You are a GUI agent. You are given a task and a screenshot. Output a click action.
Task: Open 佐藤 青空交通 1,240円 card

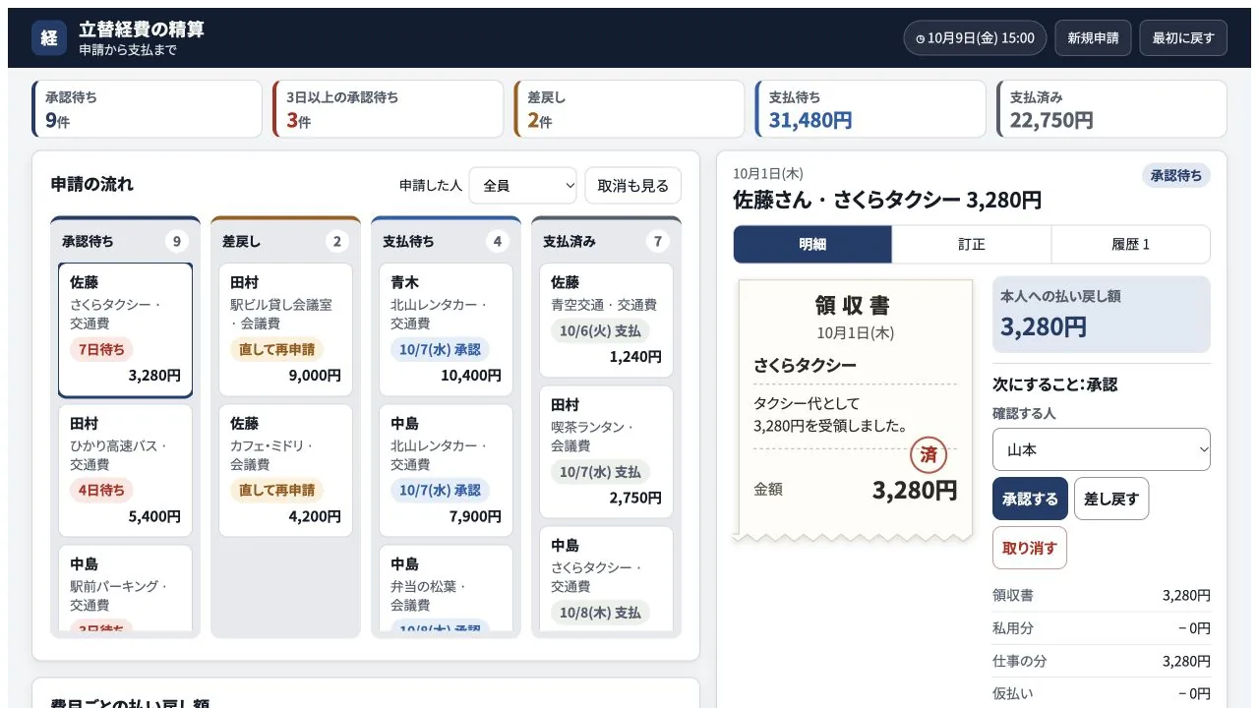(606, 321)
